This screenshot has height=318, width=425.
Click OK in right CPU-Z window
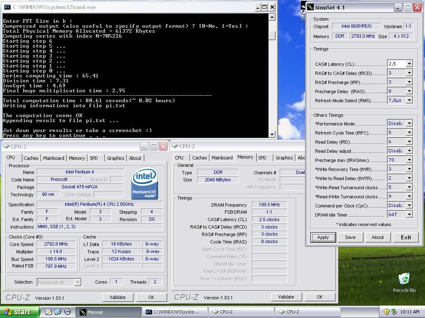(320, 297)
